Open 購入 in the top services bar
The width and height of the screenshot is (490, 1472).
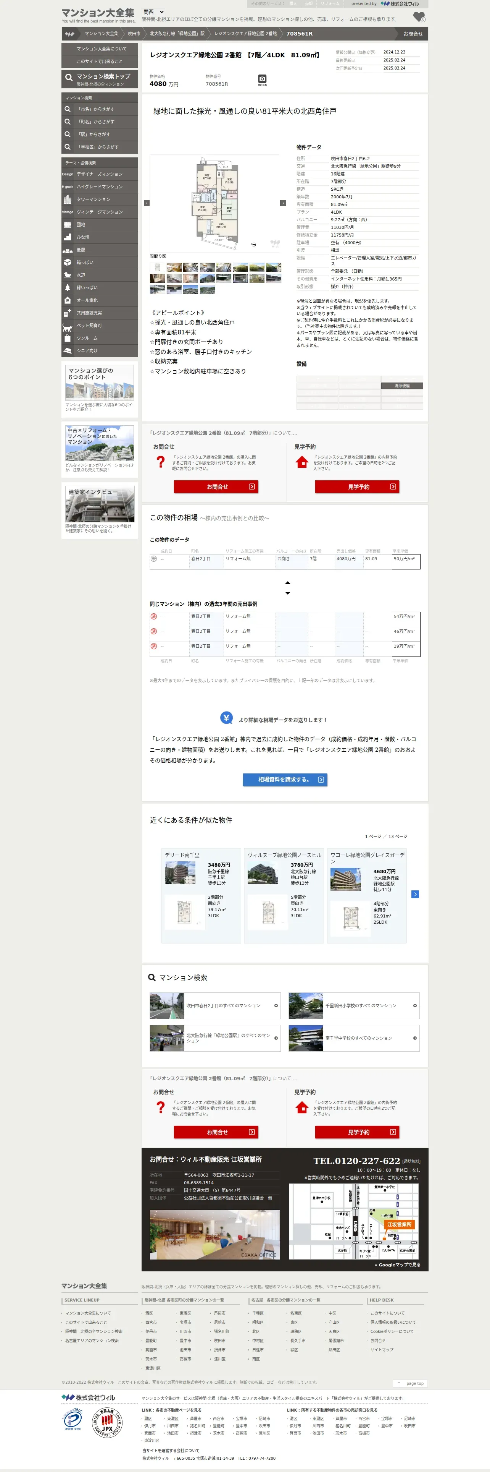coord(293,3)
